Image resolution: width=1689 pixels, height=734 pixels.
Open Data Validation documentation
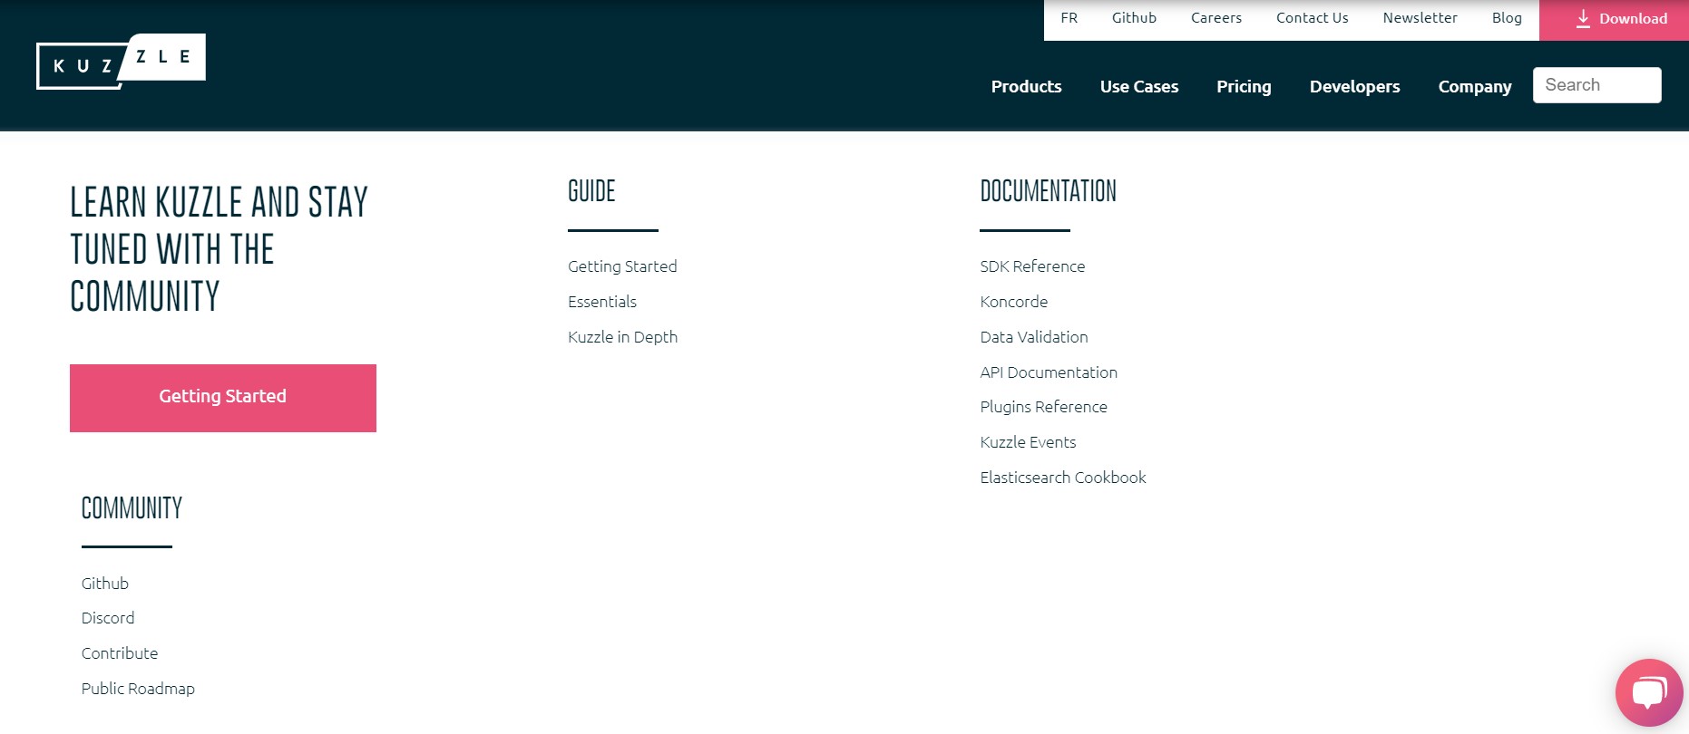tap(1034, 337)
